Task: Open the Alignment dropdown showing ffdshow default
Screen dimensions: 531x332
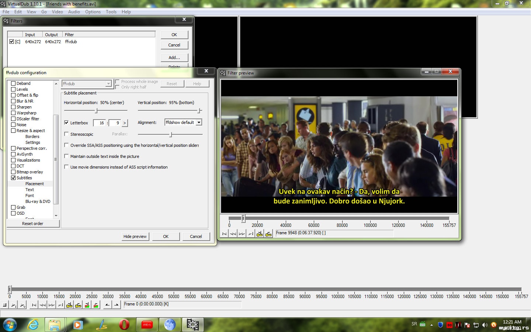Action: pos(199,122)
